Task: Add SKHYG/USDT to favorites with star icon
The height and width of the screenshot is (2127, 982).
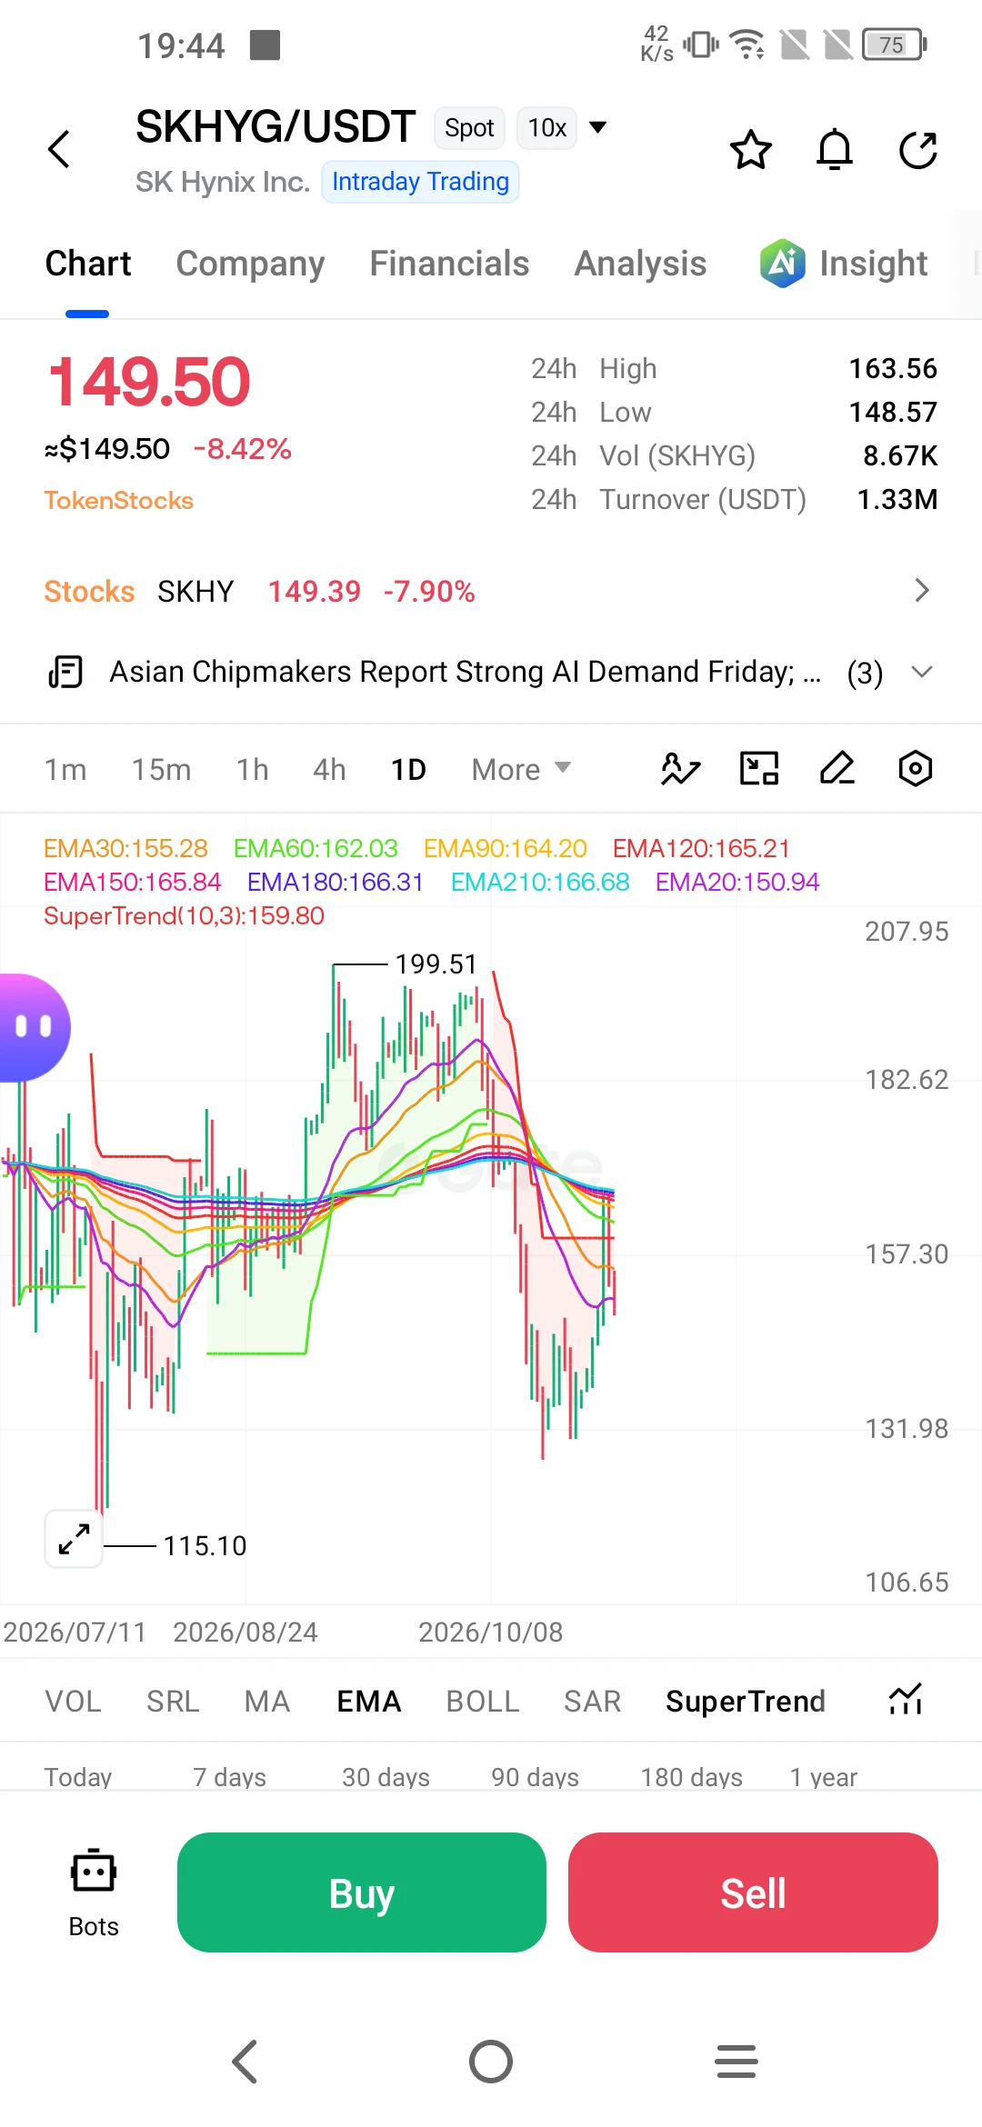Action: point(751,150)
